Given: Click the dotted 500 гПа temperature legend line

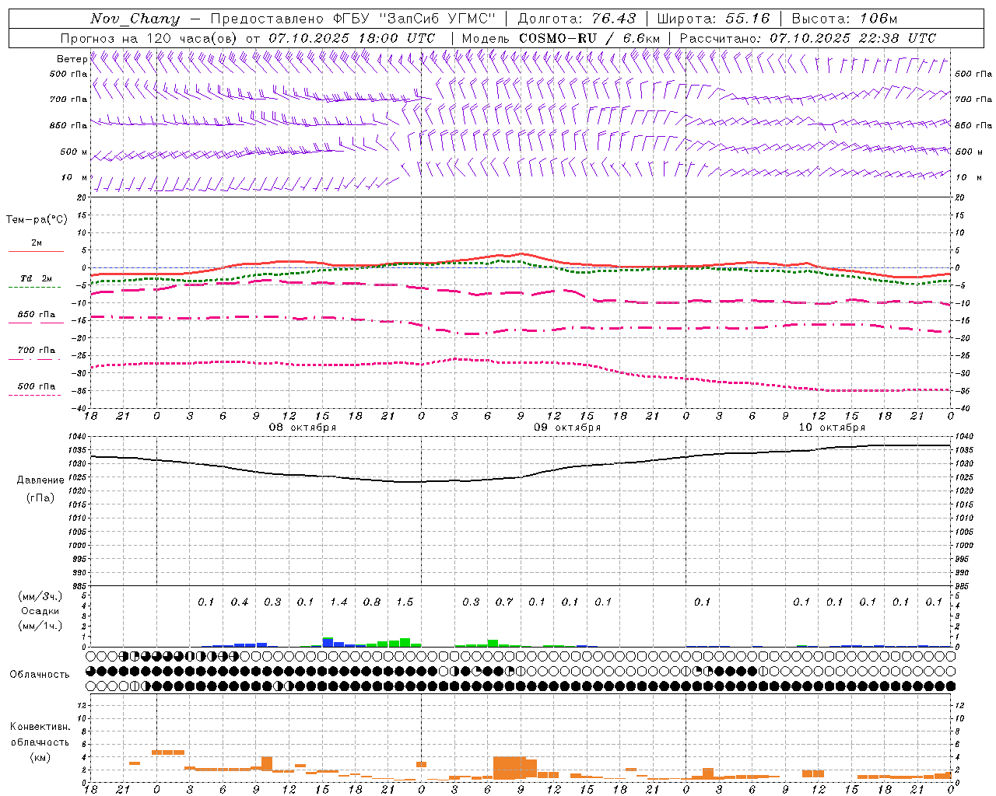Looking at the screenshot, I should click(x=34, y=395).
